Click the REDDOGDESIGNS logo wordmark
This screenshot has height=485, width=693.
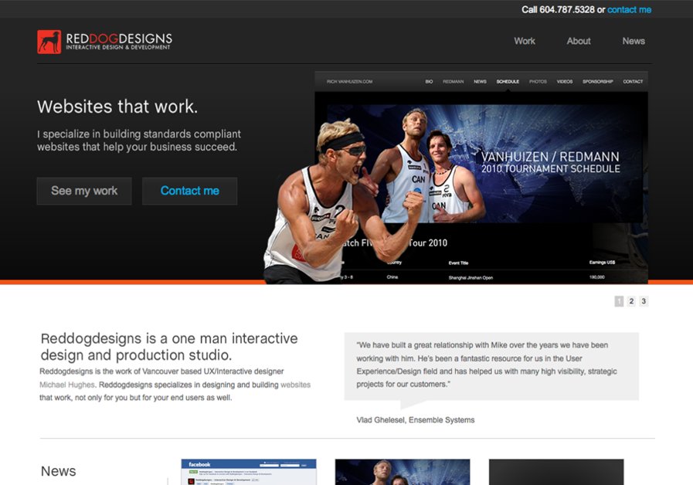click(x=119, y=41)
